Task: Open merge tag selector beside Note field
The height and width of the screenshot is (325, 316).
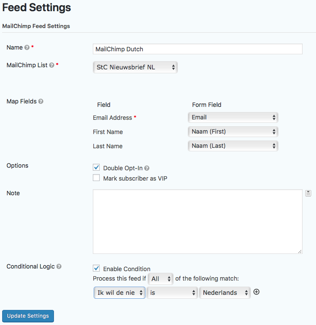Action: [308, 193]
